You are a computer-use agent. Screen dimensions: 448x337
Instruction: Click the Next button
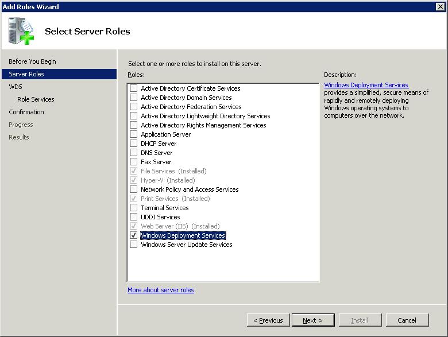coord(313,320)
